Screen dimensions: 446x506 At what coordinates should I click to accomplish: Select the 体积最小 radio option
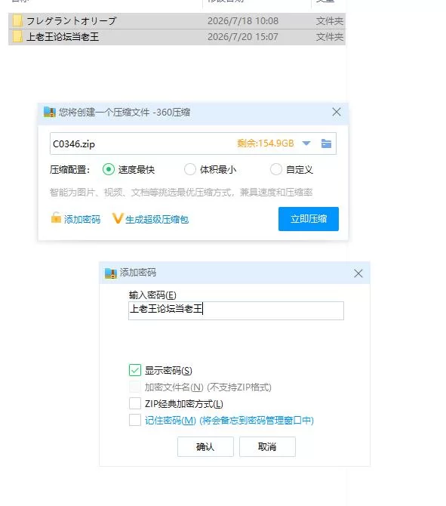pos(190,169)
